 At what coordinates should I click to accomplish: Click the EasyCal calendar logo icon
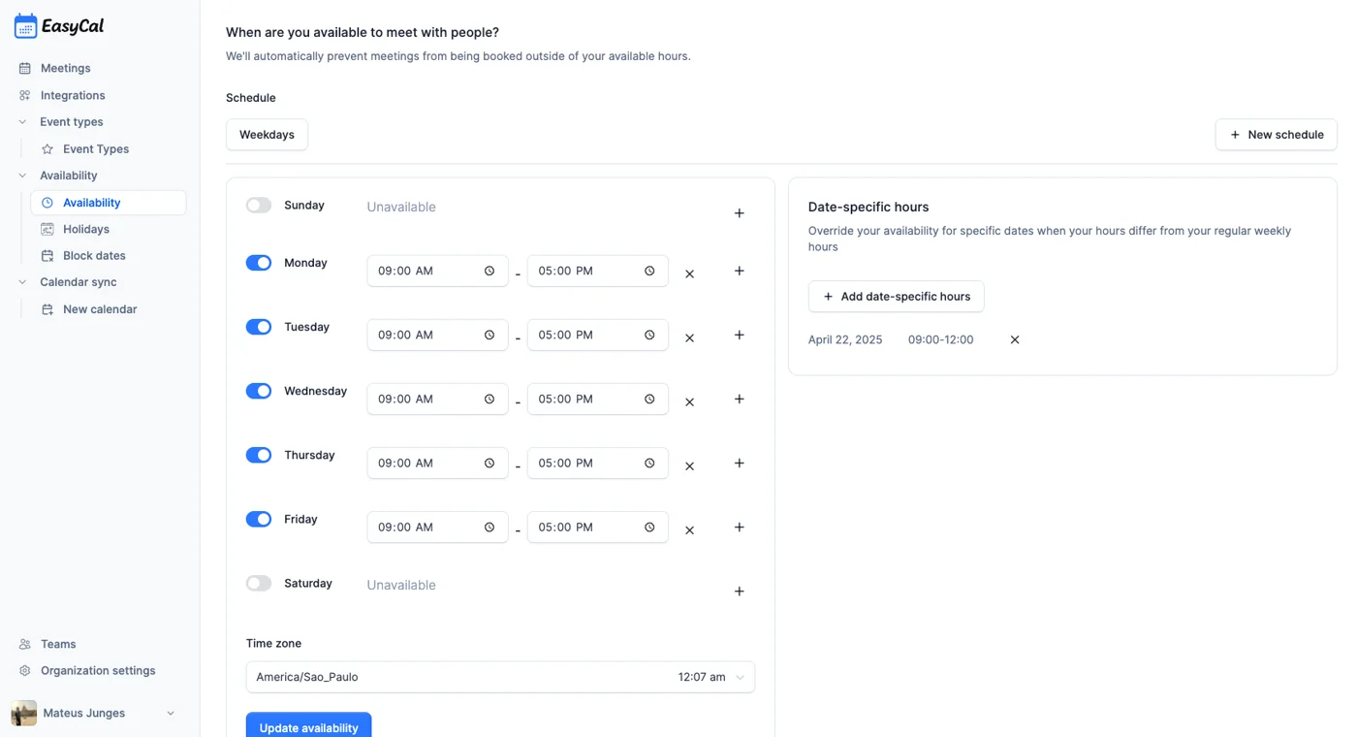(x=25, y=26)
